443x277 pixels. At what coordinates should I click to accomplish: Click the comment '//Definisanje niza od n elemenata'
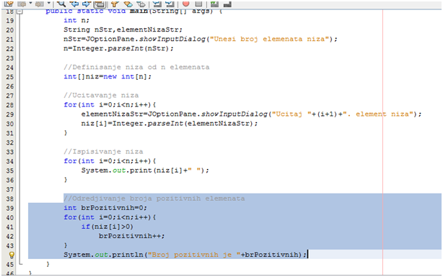tap(136, 67)
